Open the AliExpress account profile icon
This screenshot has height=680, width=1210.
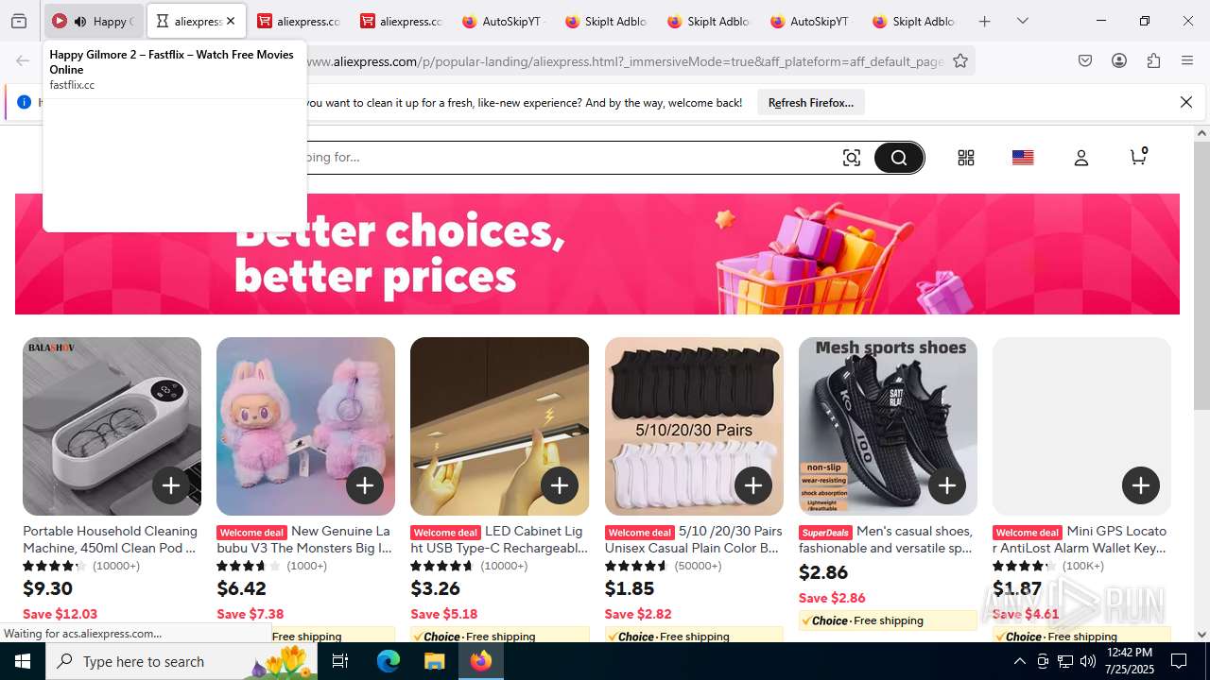pyautogui.click(x=1080, y=158)
